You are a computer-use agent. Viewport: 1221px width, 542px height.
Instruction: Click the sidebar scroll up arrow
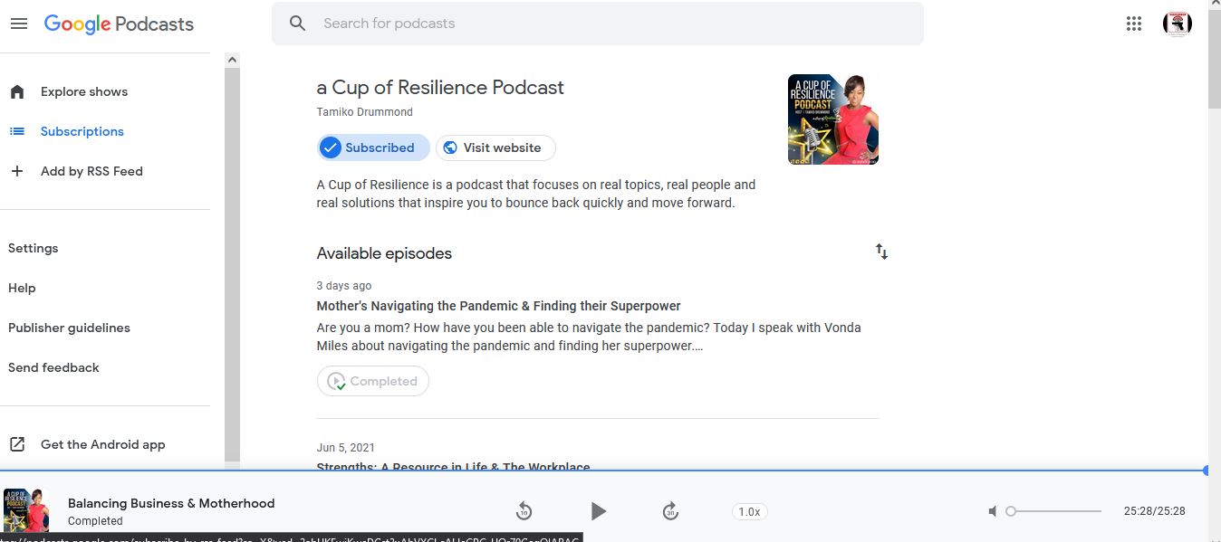[232, 60]
